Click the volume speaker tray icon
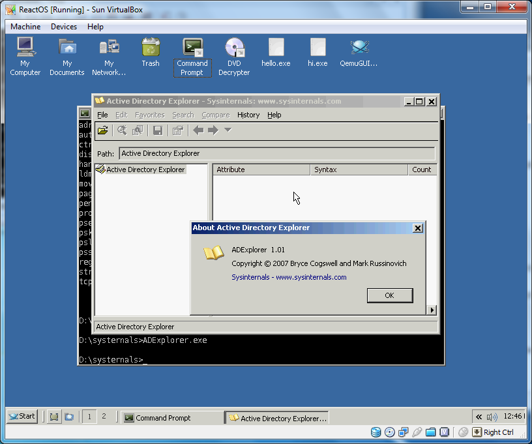The image size is (532, 444). click(491, 417)
